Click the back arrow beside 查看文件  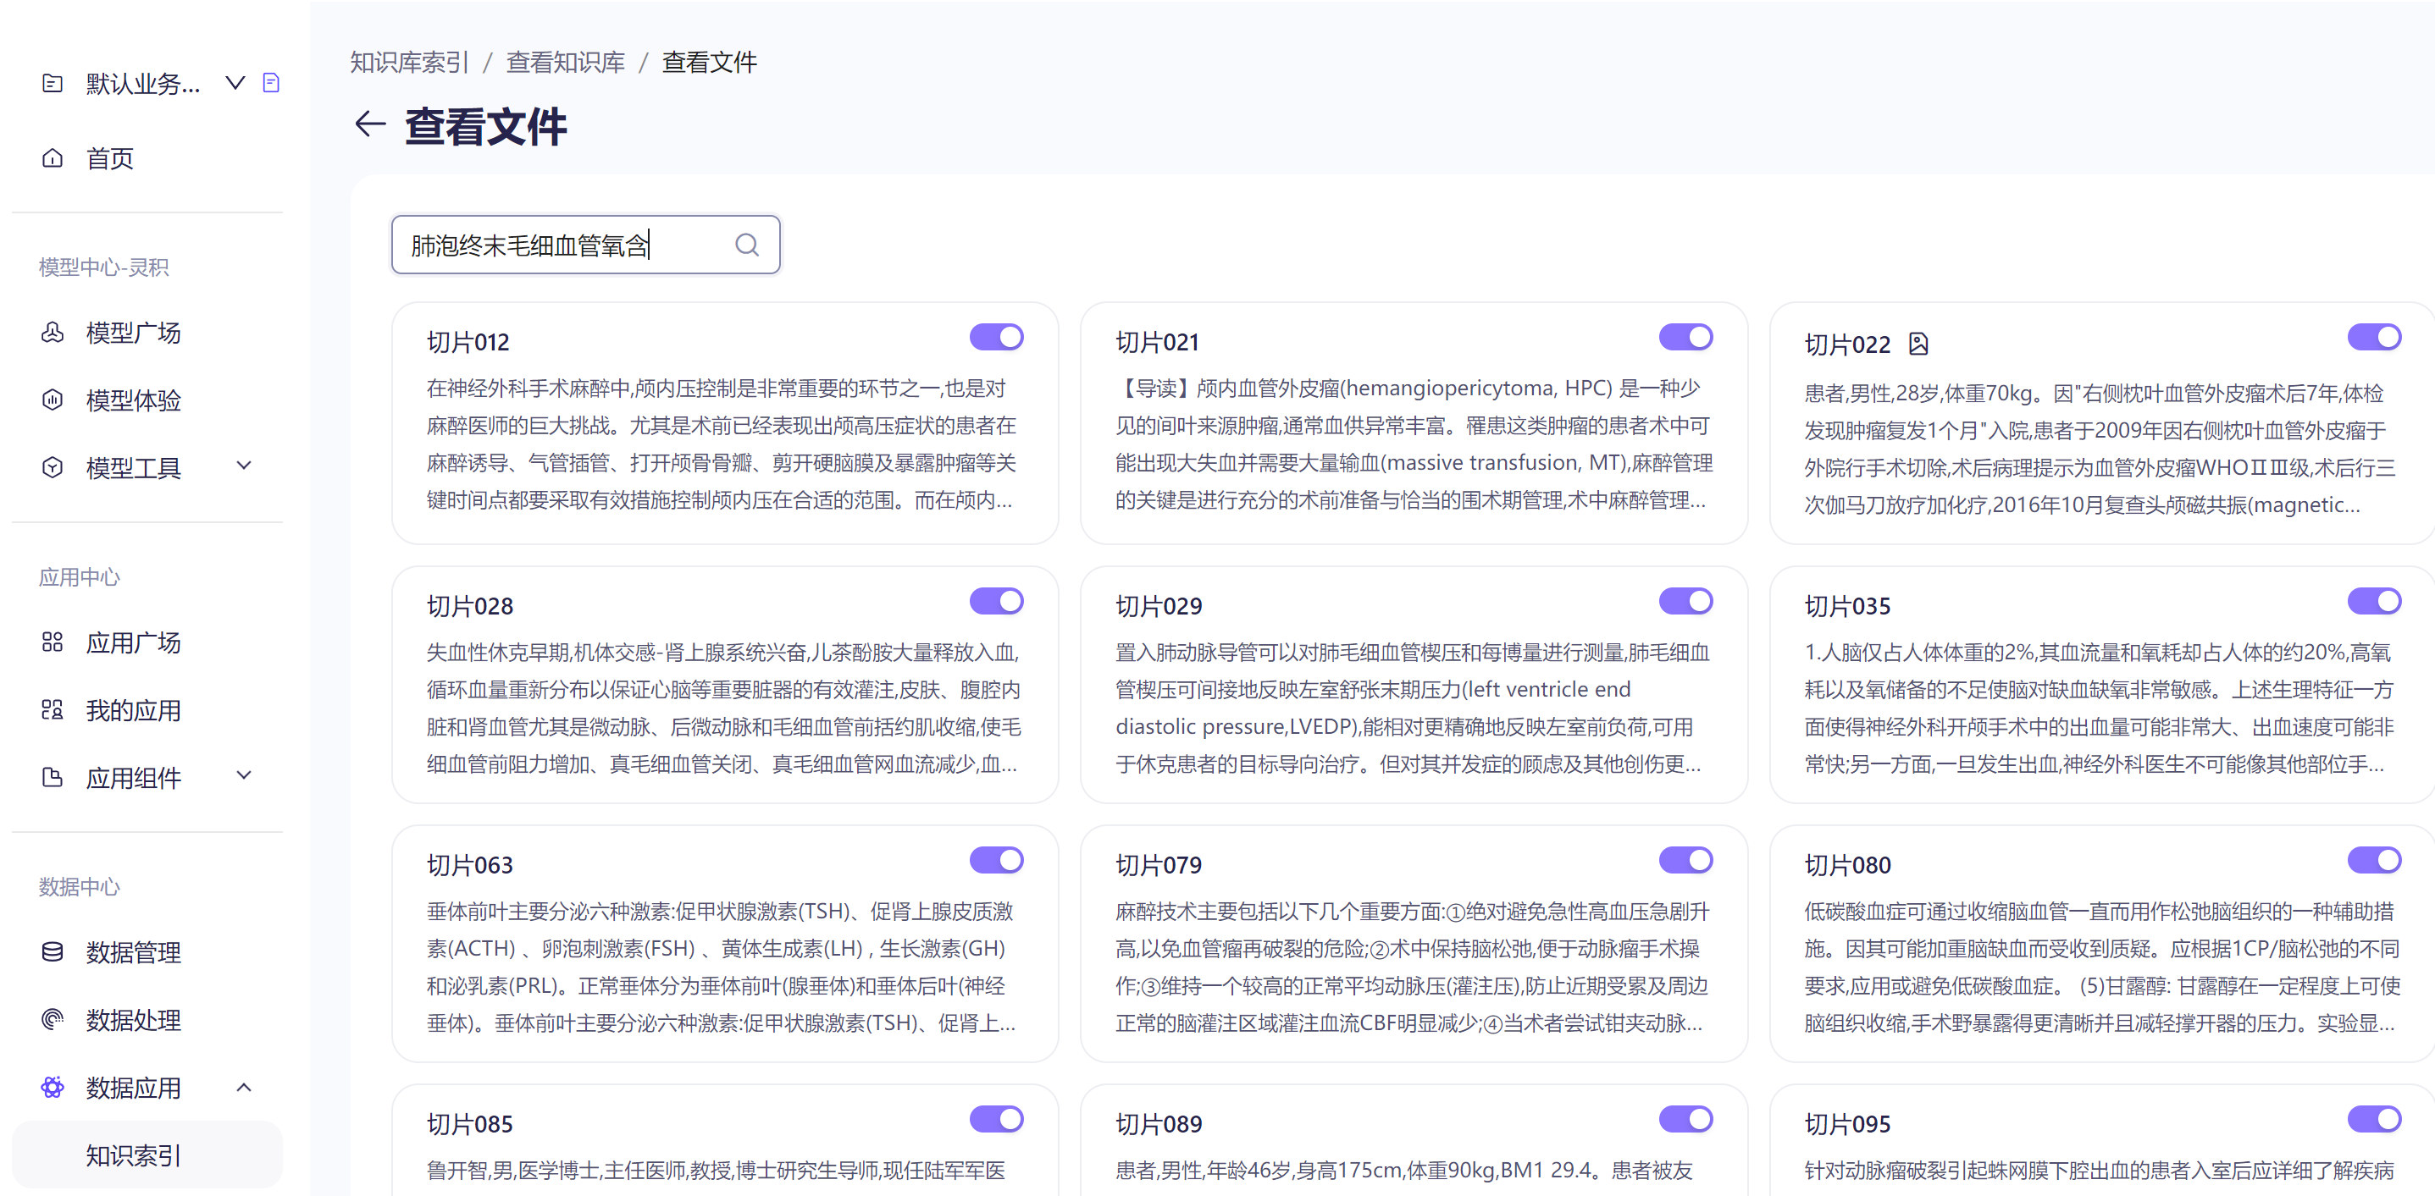pos(369,124)
